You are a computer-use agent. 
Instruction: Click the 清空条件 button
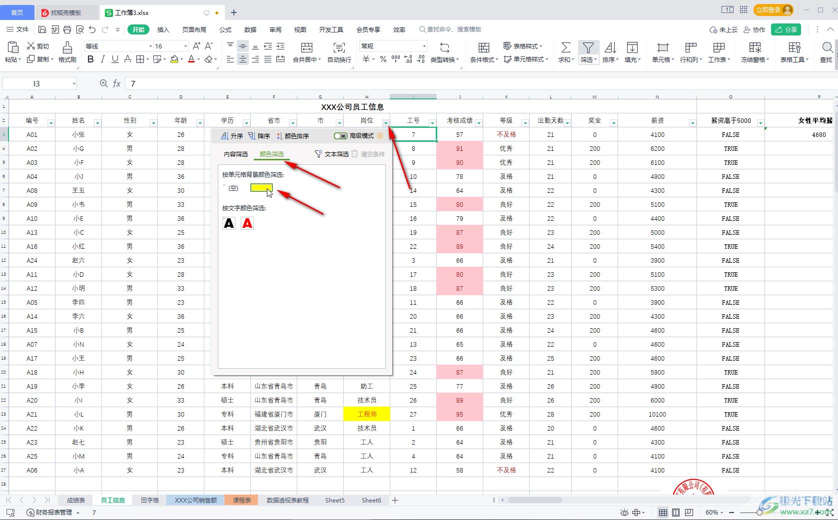click(368, 154)
